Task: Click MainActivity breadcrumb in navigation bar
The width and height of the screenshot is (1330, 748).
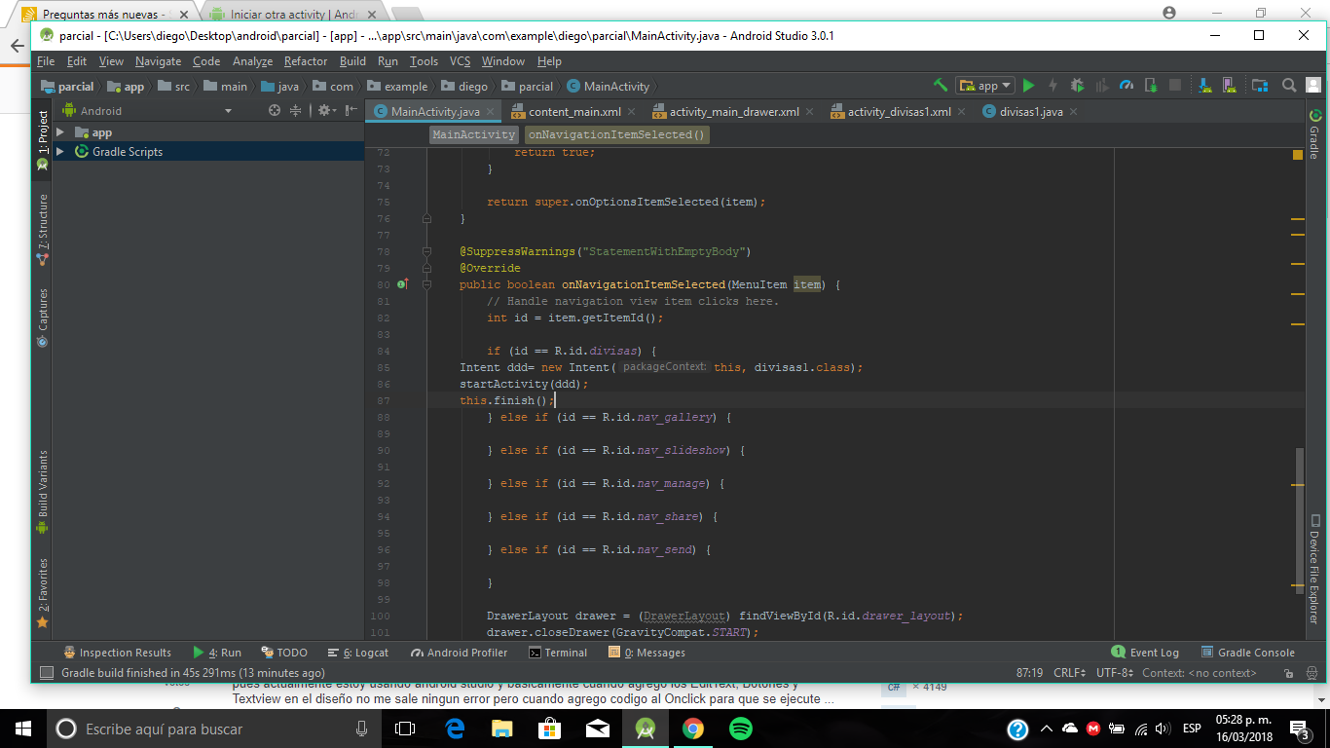Action: coord(609,86)
